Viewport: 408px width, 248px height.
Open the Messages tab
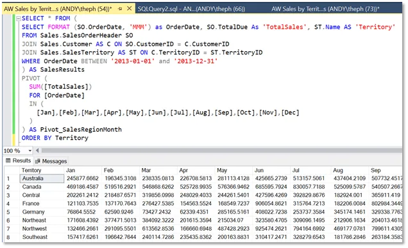pos(51,161)
